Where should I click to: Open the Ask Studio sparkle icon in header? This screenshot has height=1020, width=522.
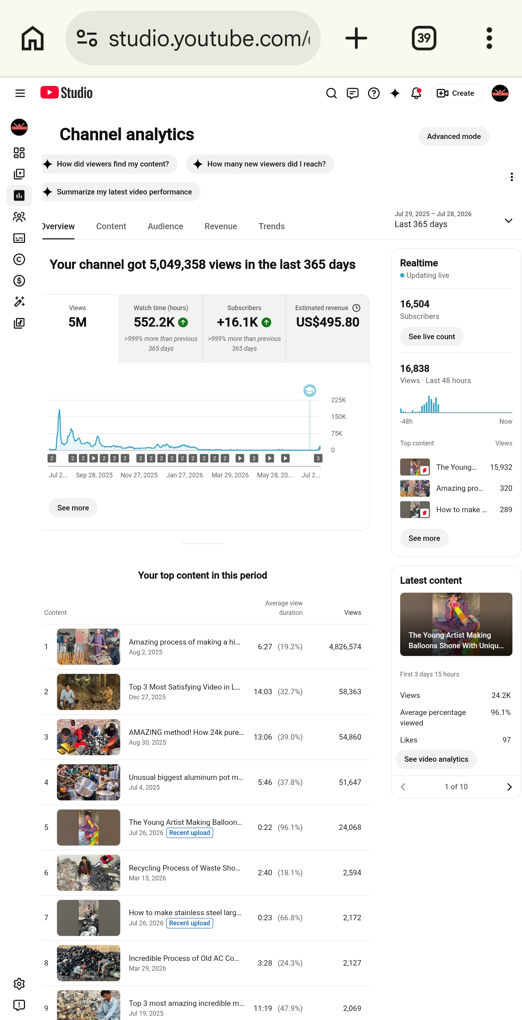tap(395, 93)
